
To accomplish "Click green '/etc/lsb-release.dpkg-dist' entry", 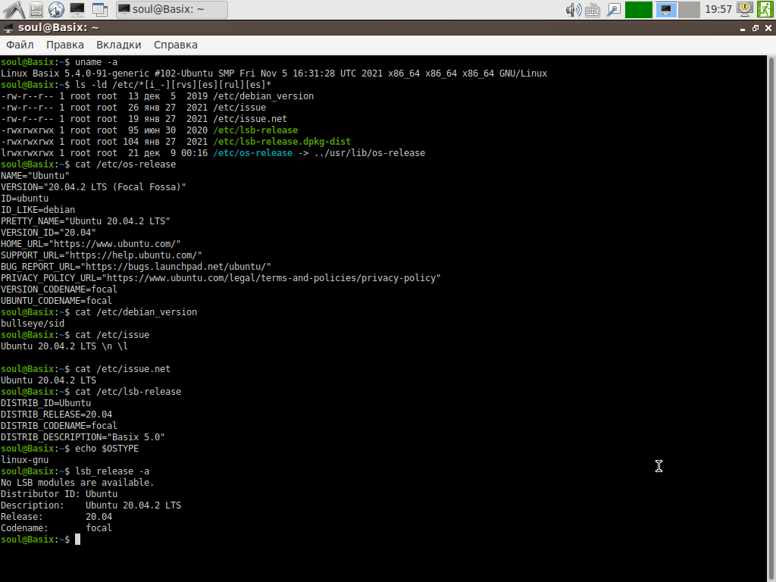I will (282, 142).
